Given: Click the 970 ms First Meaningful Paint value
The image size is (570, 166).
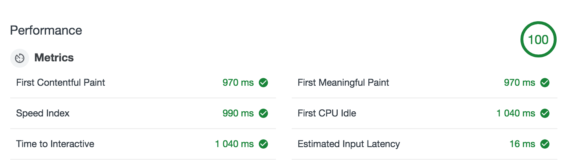Looking at the screenshot, I should click(519, 83).
